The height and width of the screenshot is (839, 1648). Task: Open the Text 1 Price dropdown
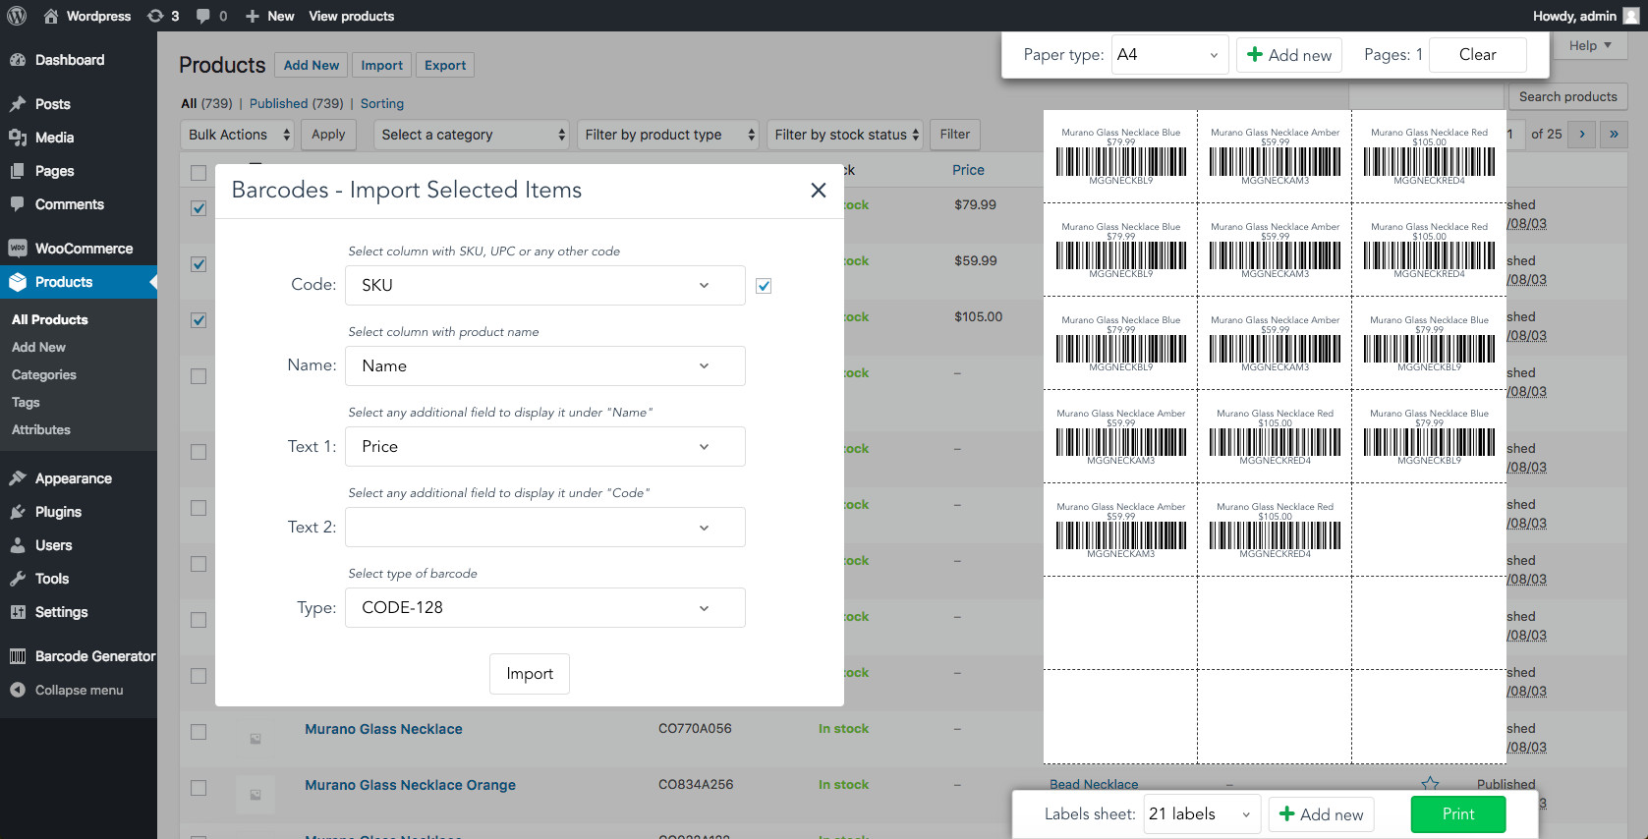pyautogui.click(x=545, y=446)
